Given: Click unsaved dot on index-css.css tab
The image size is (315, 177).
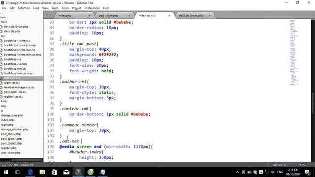Looking at the screenshot, I should tap(169, 15).
